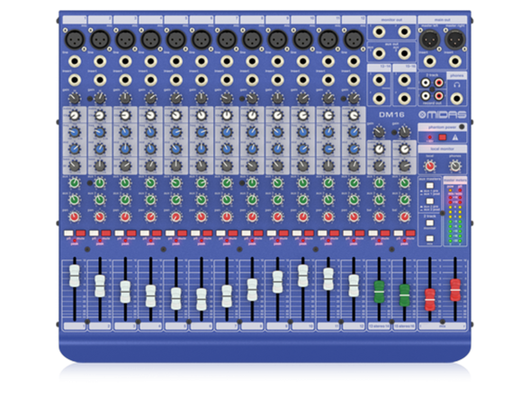Click channel 12 XLR mic input
The height and width of the screenshot is (396, 530).
click(x=354, y=40)
